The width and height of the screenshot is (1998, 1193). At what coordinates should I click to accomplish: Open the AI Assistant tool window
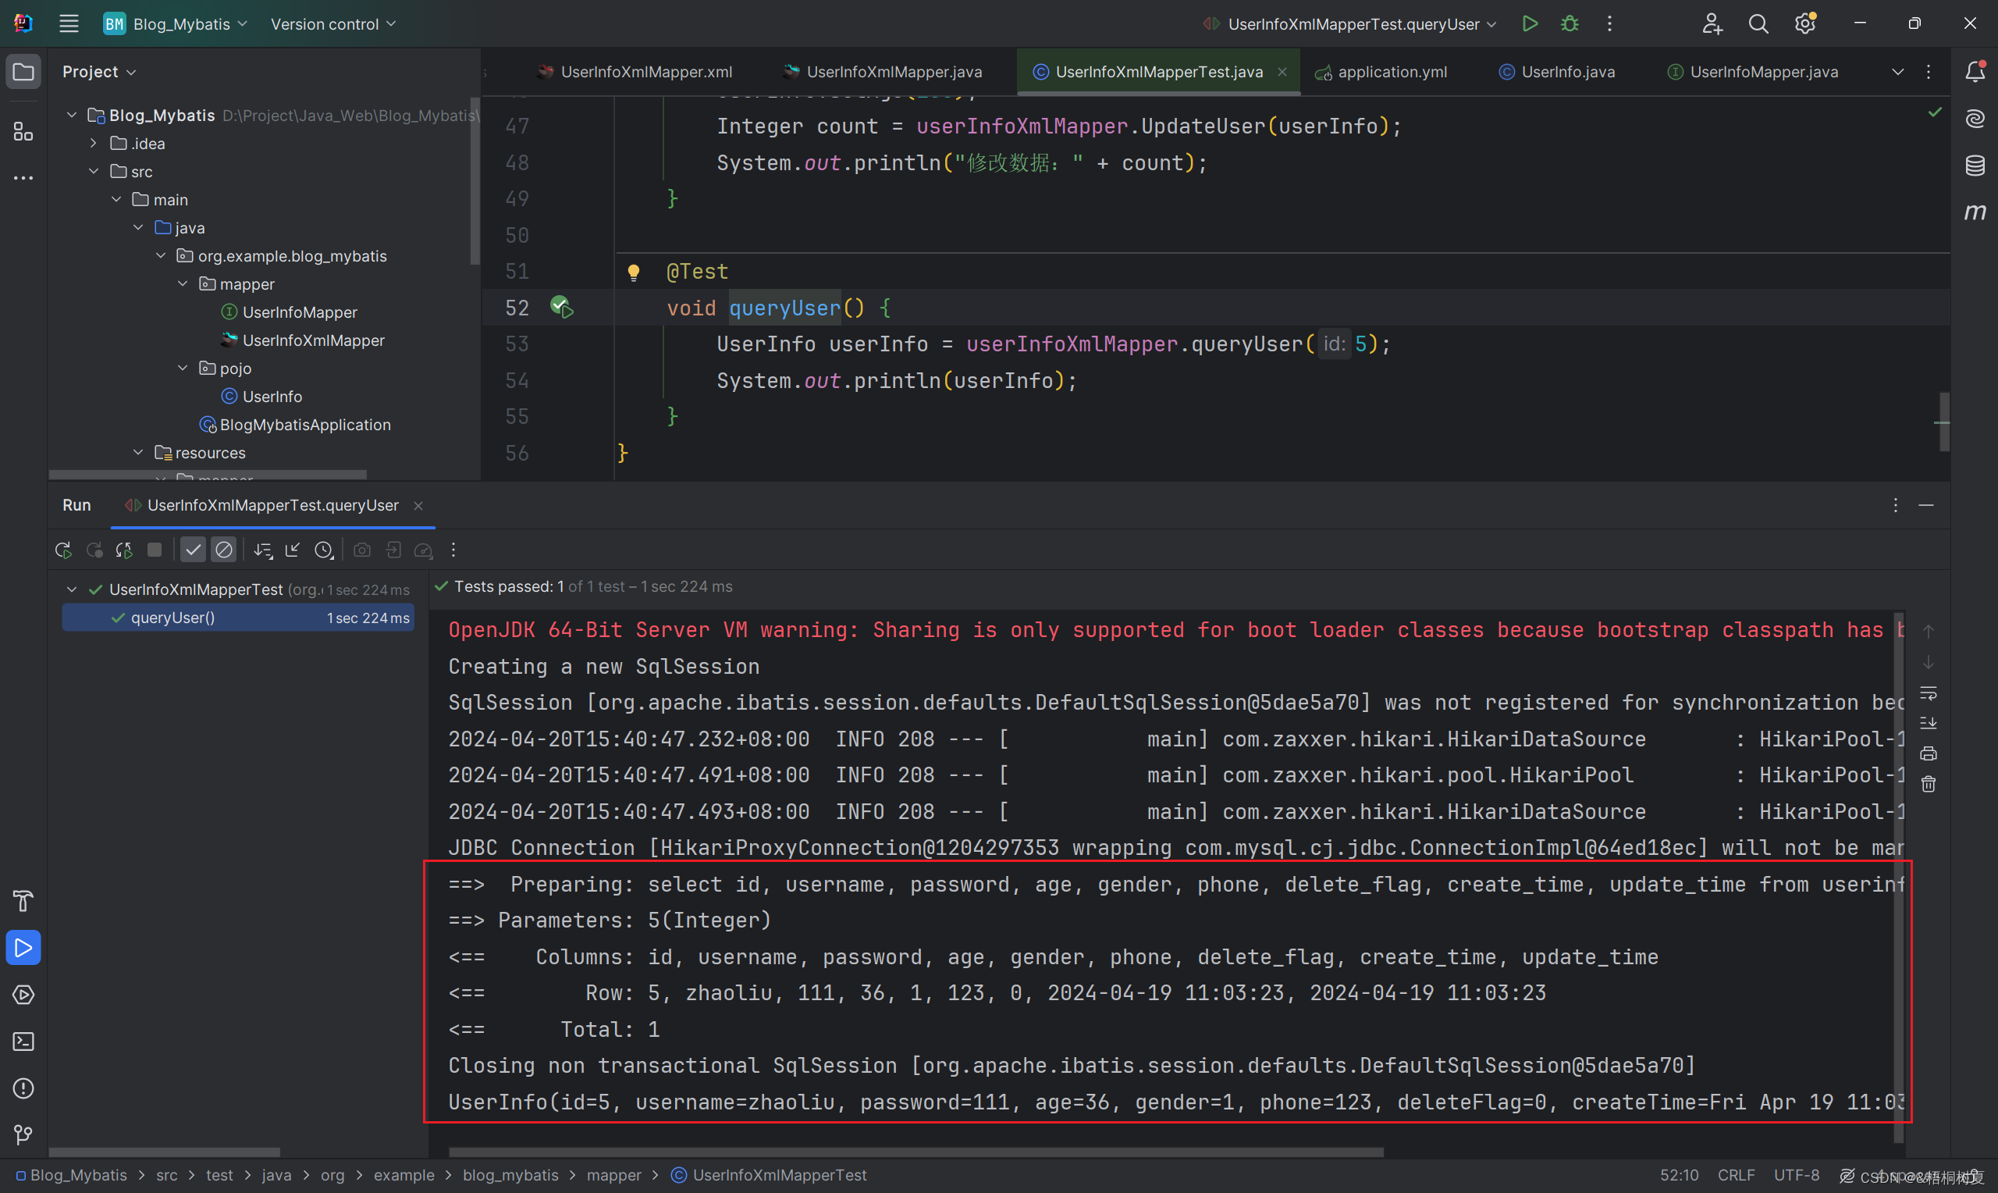1975,119
